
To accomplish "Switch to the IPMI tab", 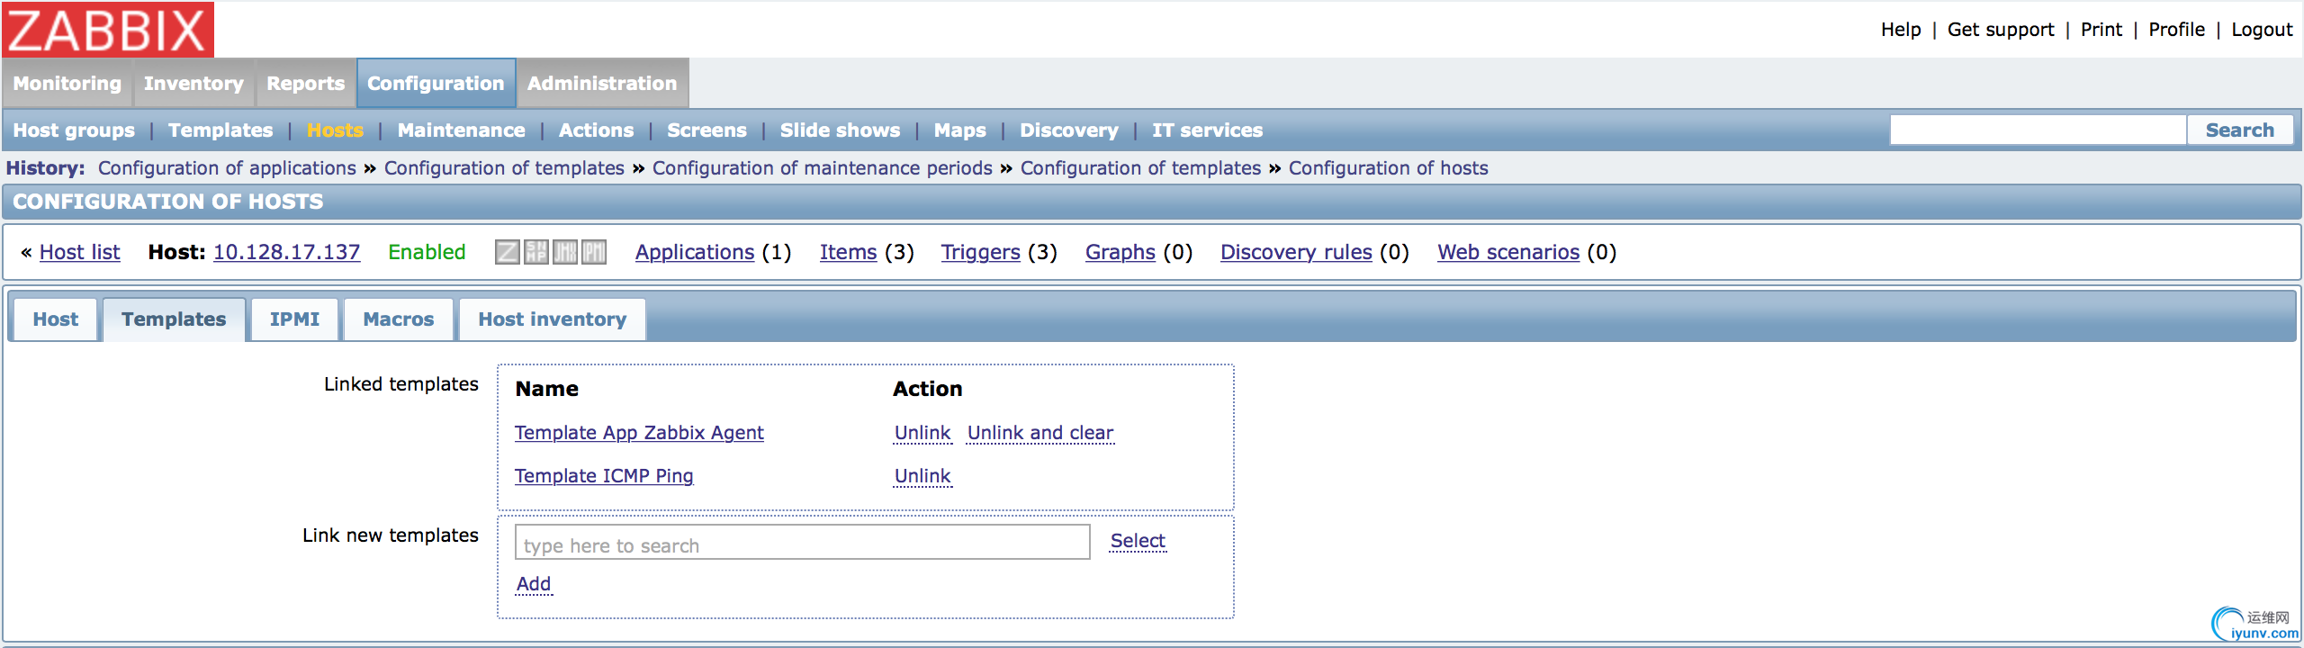I will pos(294,319).
